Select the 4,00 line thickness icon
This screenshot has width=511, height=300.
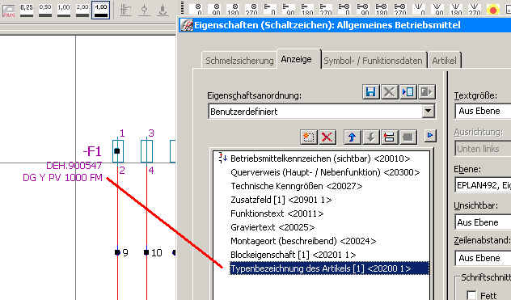coord(101,11)
